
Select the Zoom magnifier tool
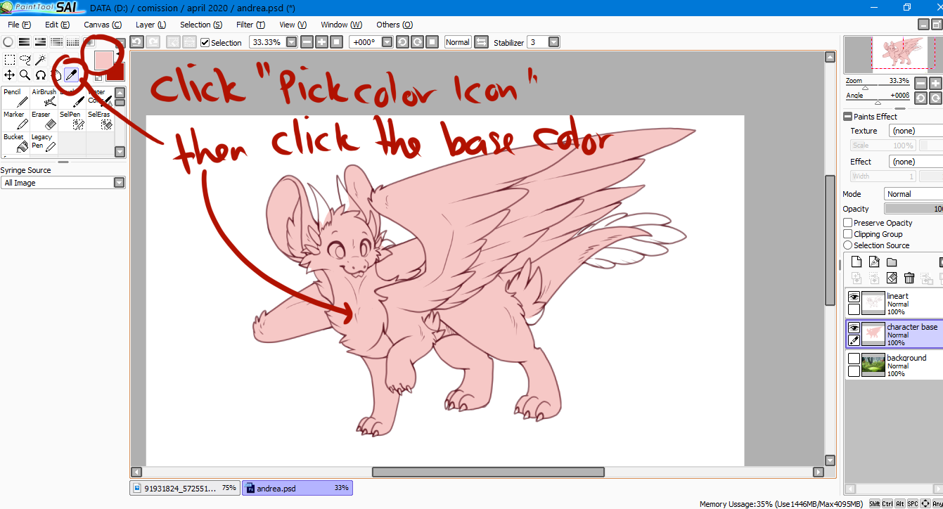click(25, 75)
